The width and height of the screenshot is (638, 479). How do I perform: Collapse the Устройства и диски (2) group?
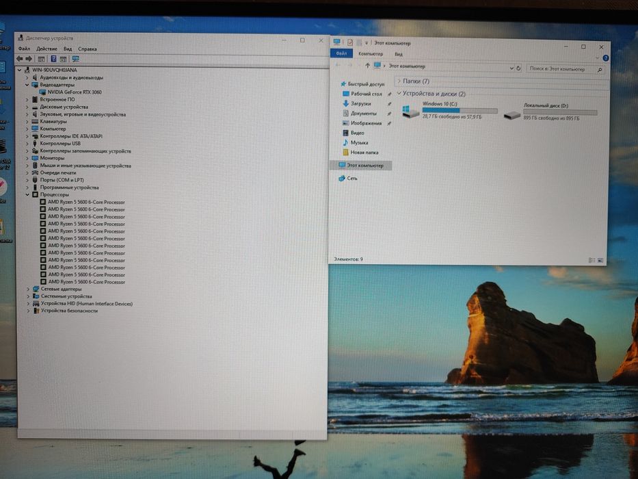(399, 93)
